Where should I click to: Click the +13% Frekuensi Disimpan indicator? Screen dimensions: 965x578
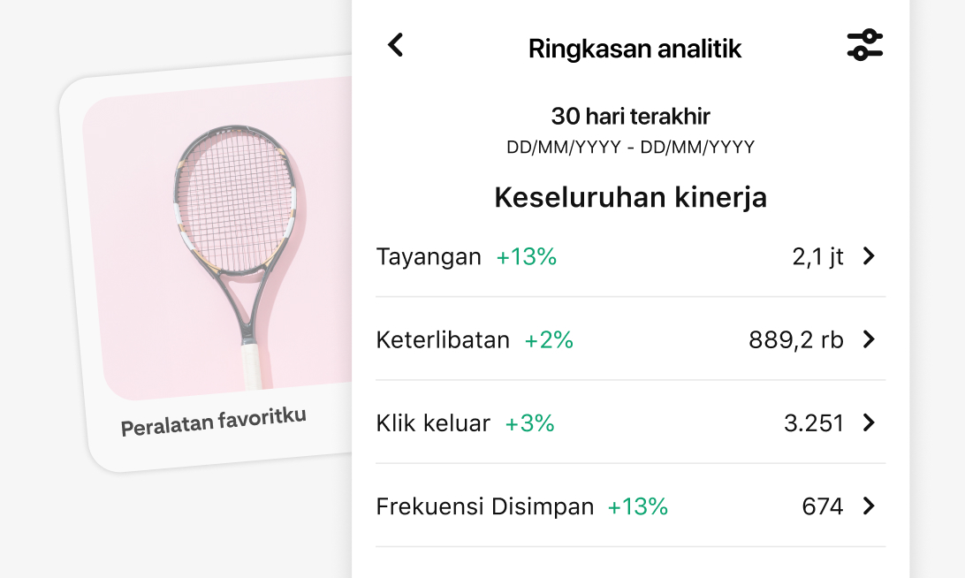[x=637, y=506]
